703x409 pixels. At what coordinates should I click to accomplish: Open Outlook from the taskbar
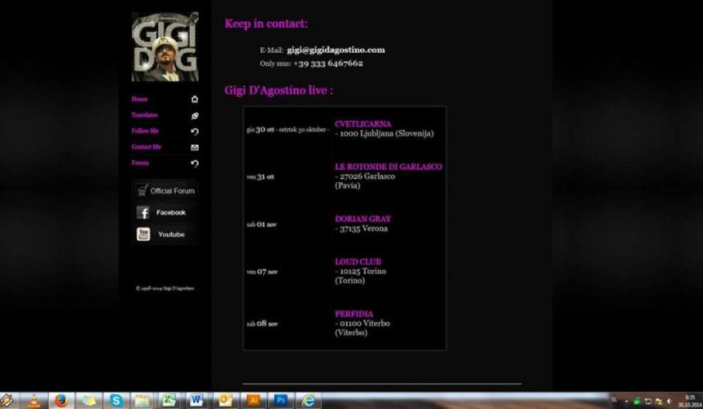[x=226, y=401]
